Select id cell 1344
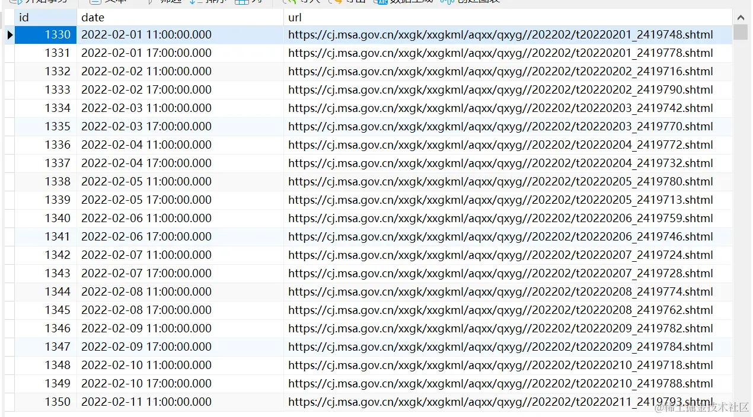 coord(46,292)
